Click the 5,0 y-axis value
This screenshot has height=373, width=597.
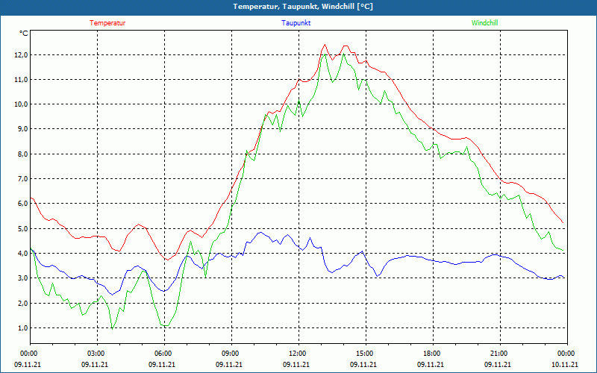(x=22, y=229)
